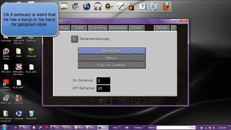Click the Windows Start orb

[x=4, y=127]
